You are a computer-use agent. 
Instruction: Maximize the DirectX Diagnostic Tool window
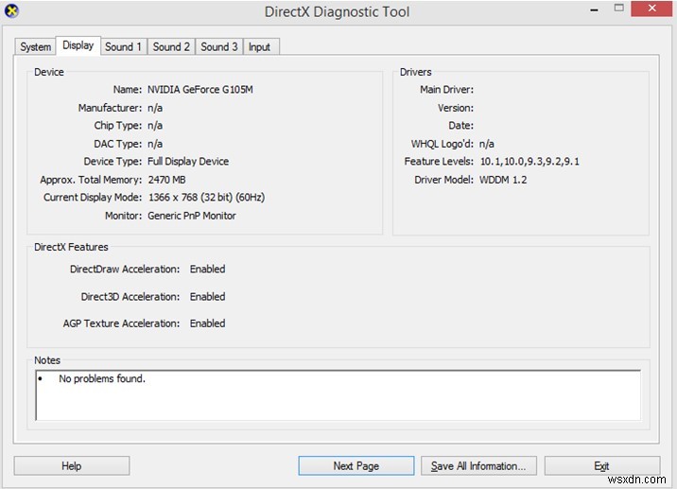click(619, 9)
